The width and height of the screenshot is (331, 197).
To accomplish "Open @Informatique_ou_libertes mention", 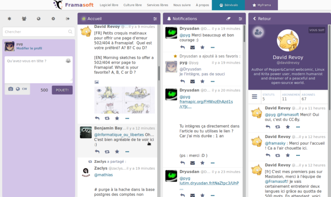I will tap(119, 135).
